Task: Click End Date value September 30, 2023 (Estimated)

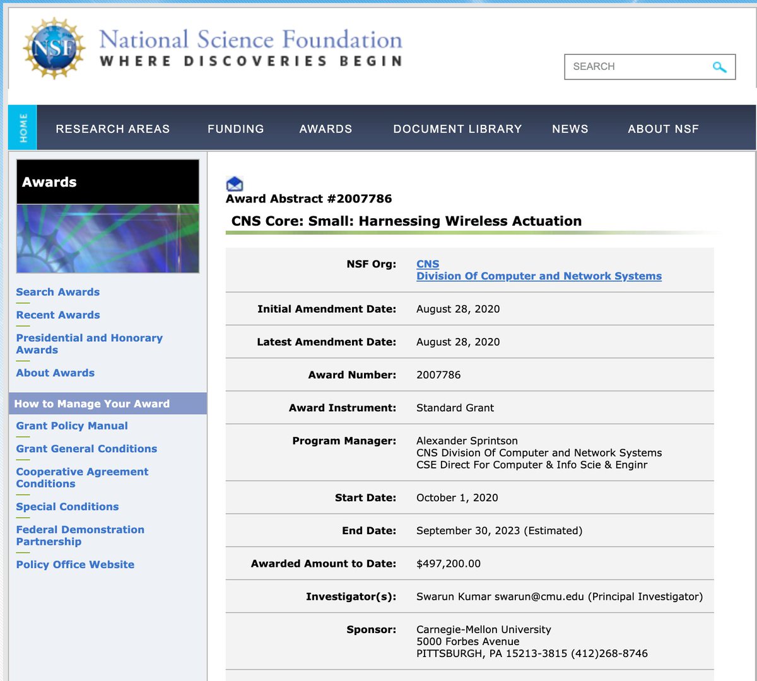Action: (x=500, y=531)
